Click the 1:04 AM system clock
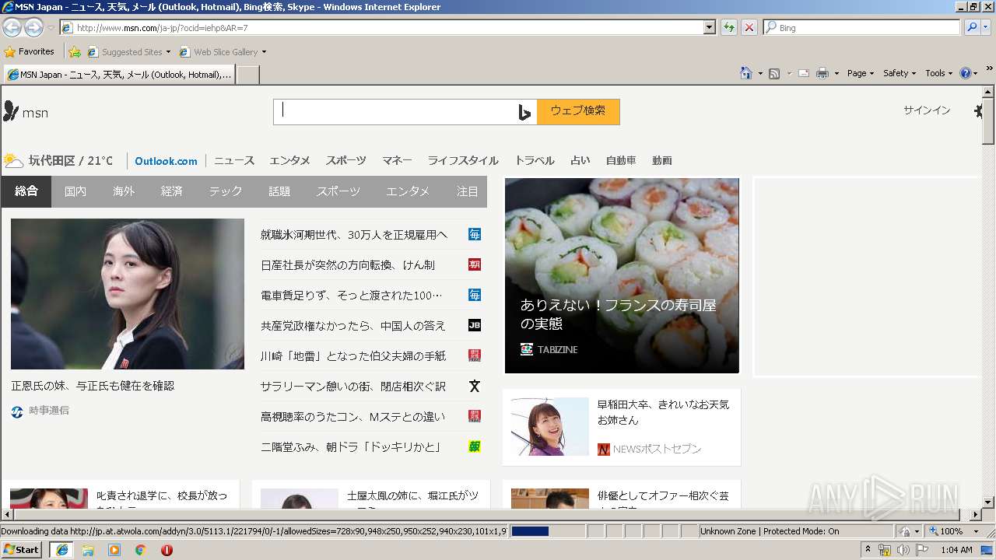Viewport: 996px width, 560px height. [956, 550]
